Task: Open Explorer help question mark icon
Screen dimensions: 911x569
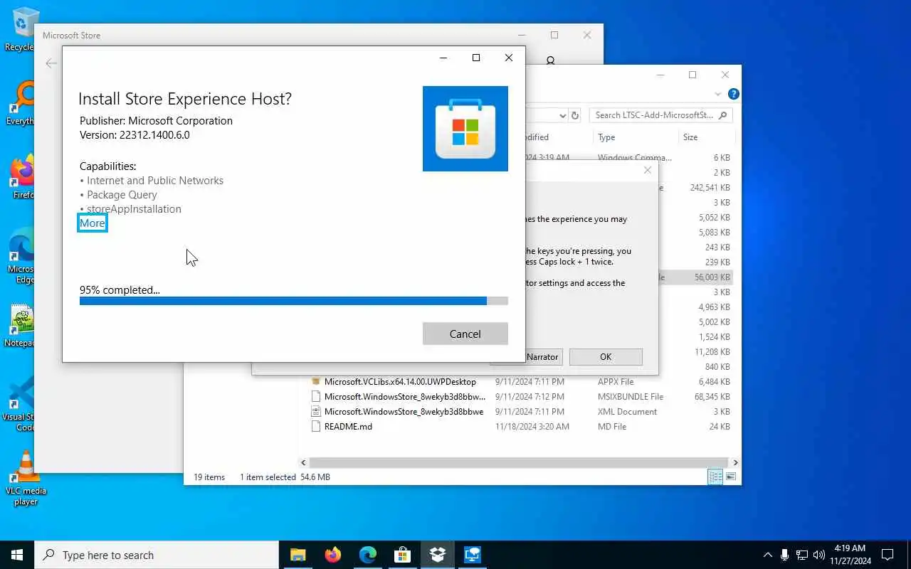Action: tap(734, 94)
